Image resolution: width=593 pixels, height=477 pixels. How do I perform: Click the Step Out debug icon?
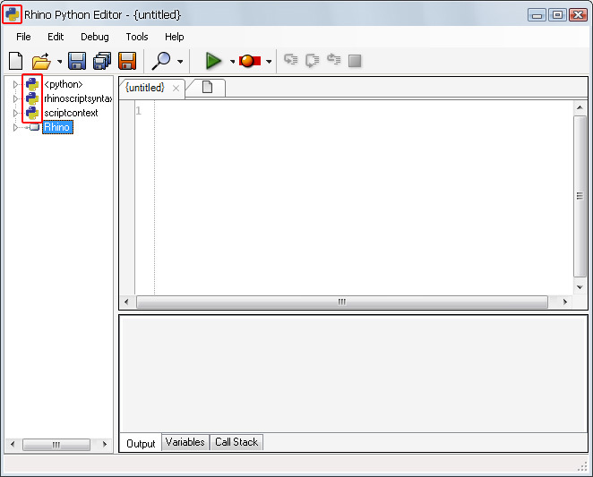pyautogui.click(x=333, y=59)
